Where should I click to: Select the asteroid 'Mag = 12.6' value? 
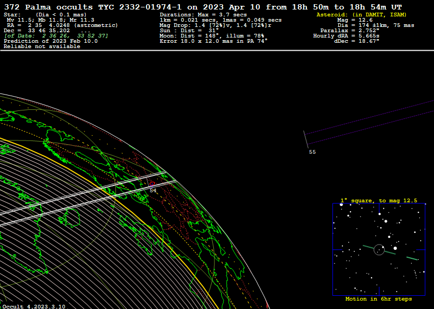pos(355,20)
